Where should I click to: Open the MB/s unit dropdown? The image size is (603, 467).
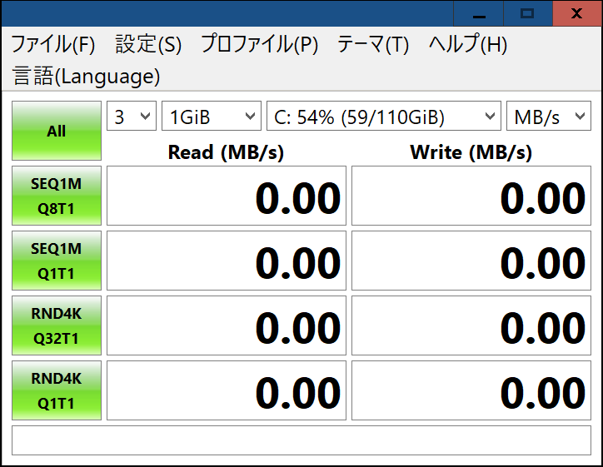[549, 116]
